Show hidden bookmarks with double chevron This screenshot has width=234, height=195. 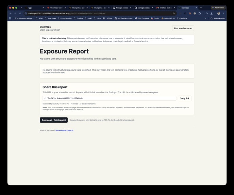click(205, 18)
